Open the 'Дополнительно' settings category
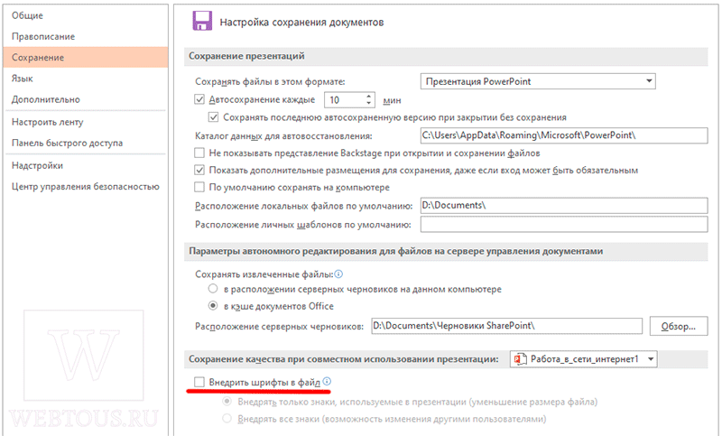Image resolution: width=722 pixels, height=436 pixels. 86,99
